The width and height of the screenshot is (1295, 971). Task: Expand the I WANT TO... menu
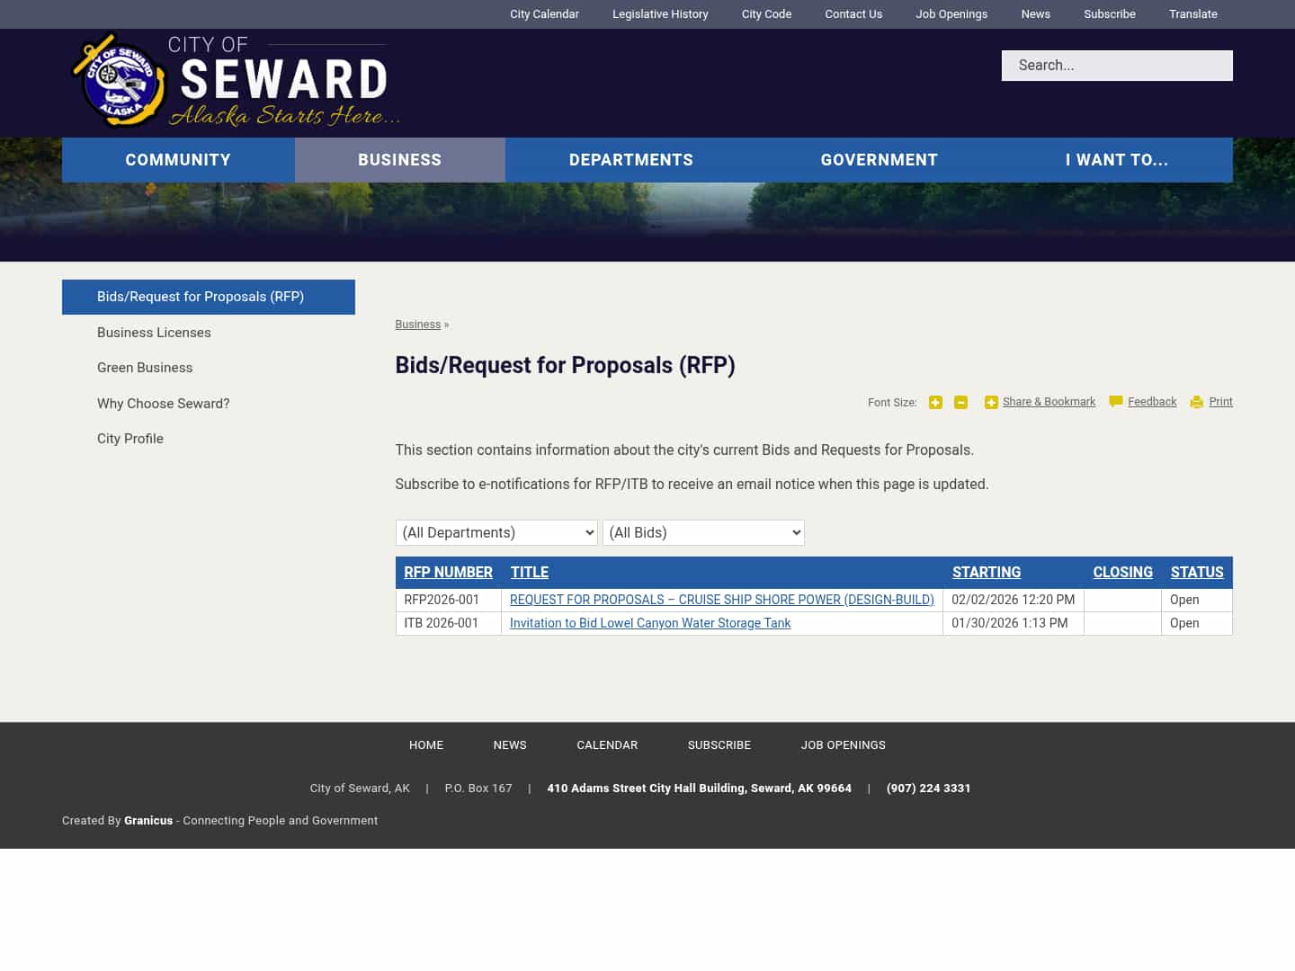1117,159
